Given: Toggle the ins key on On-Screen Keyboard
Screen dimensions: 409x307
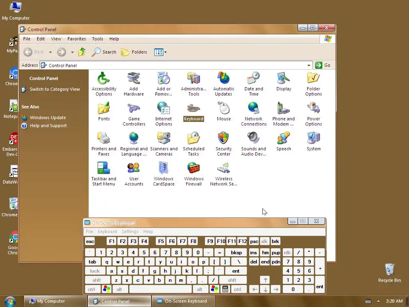Looking at the screenshot, I should tap(254, 253).
